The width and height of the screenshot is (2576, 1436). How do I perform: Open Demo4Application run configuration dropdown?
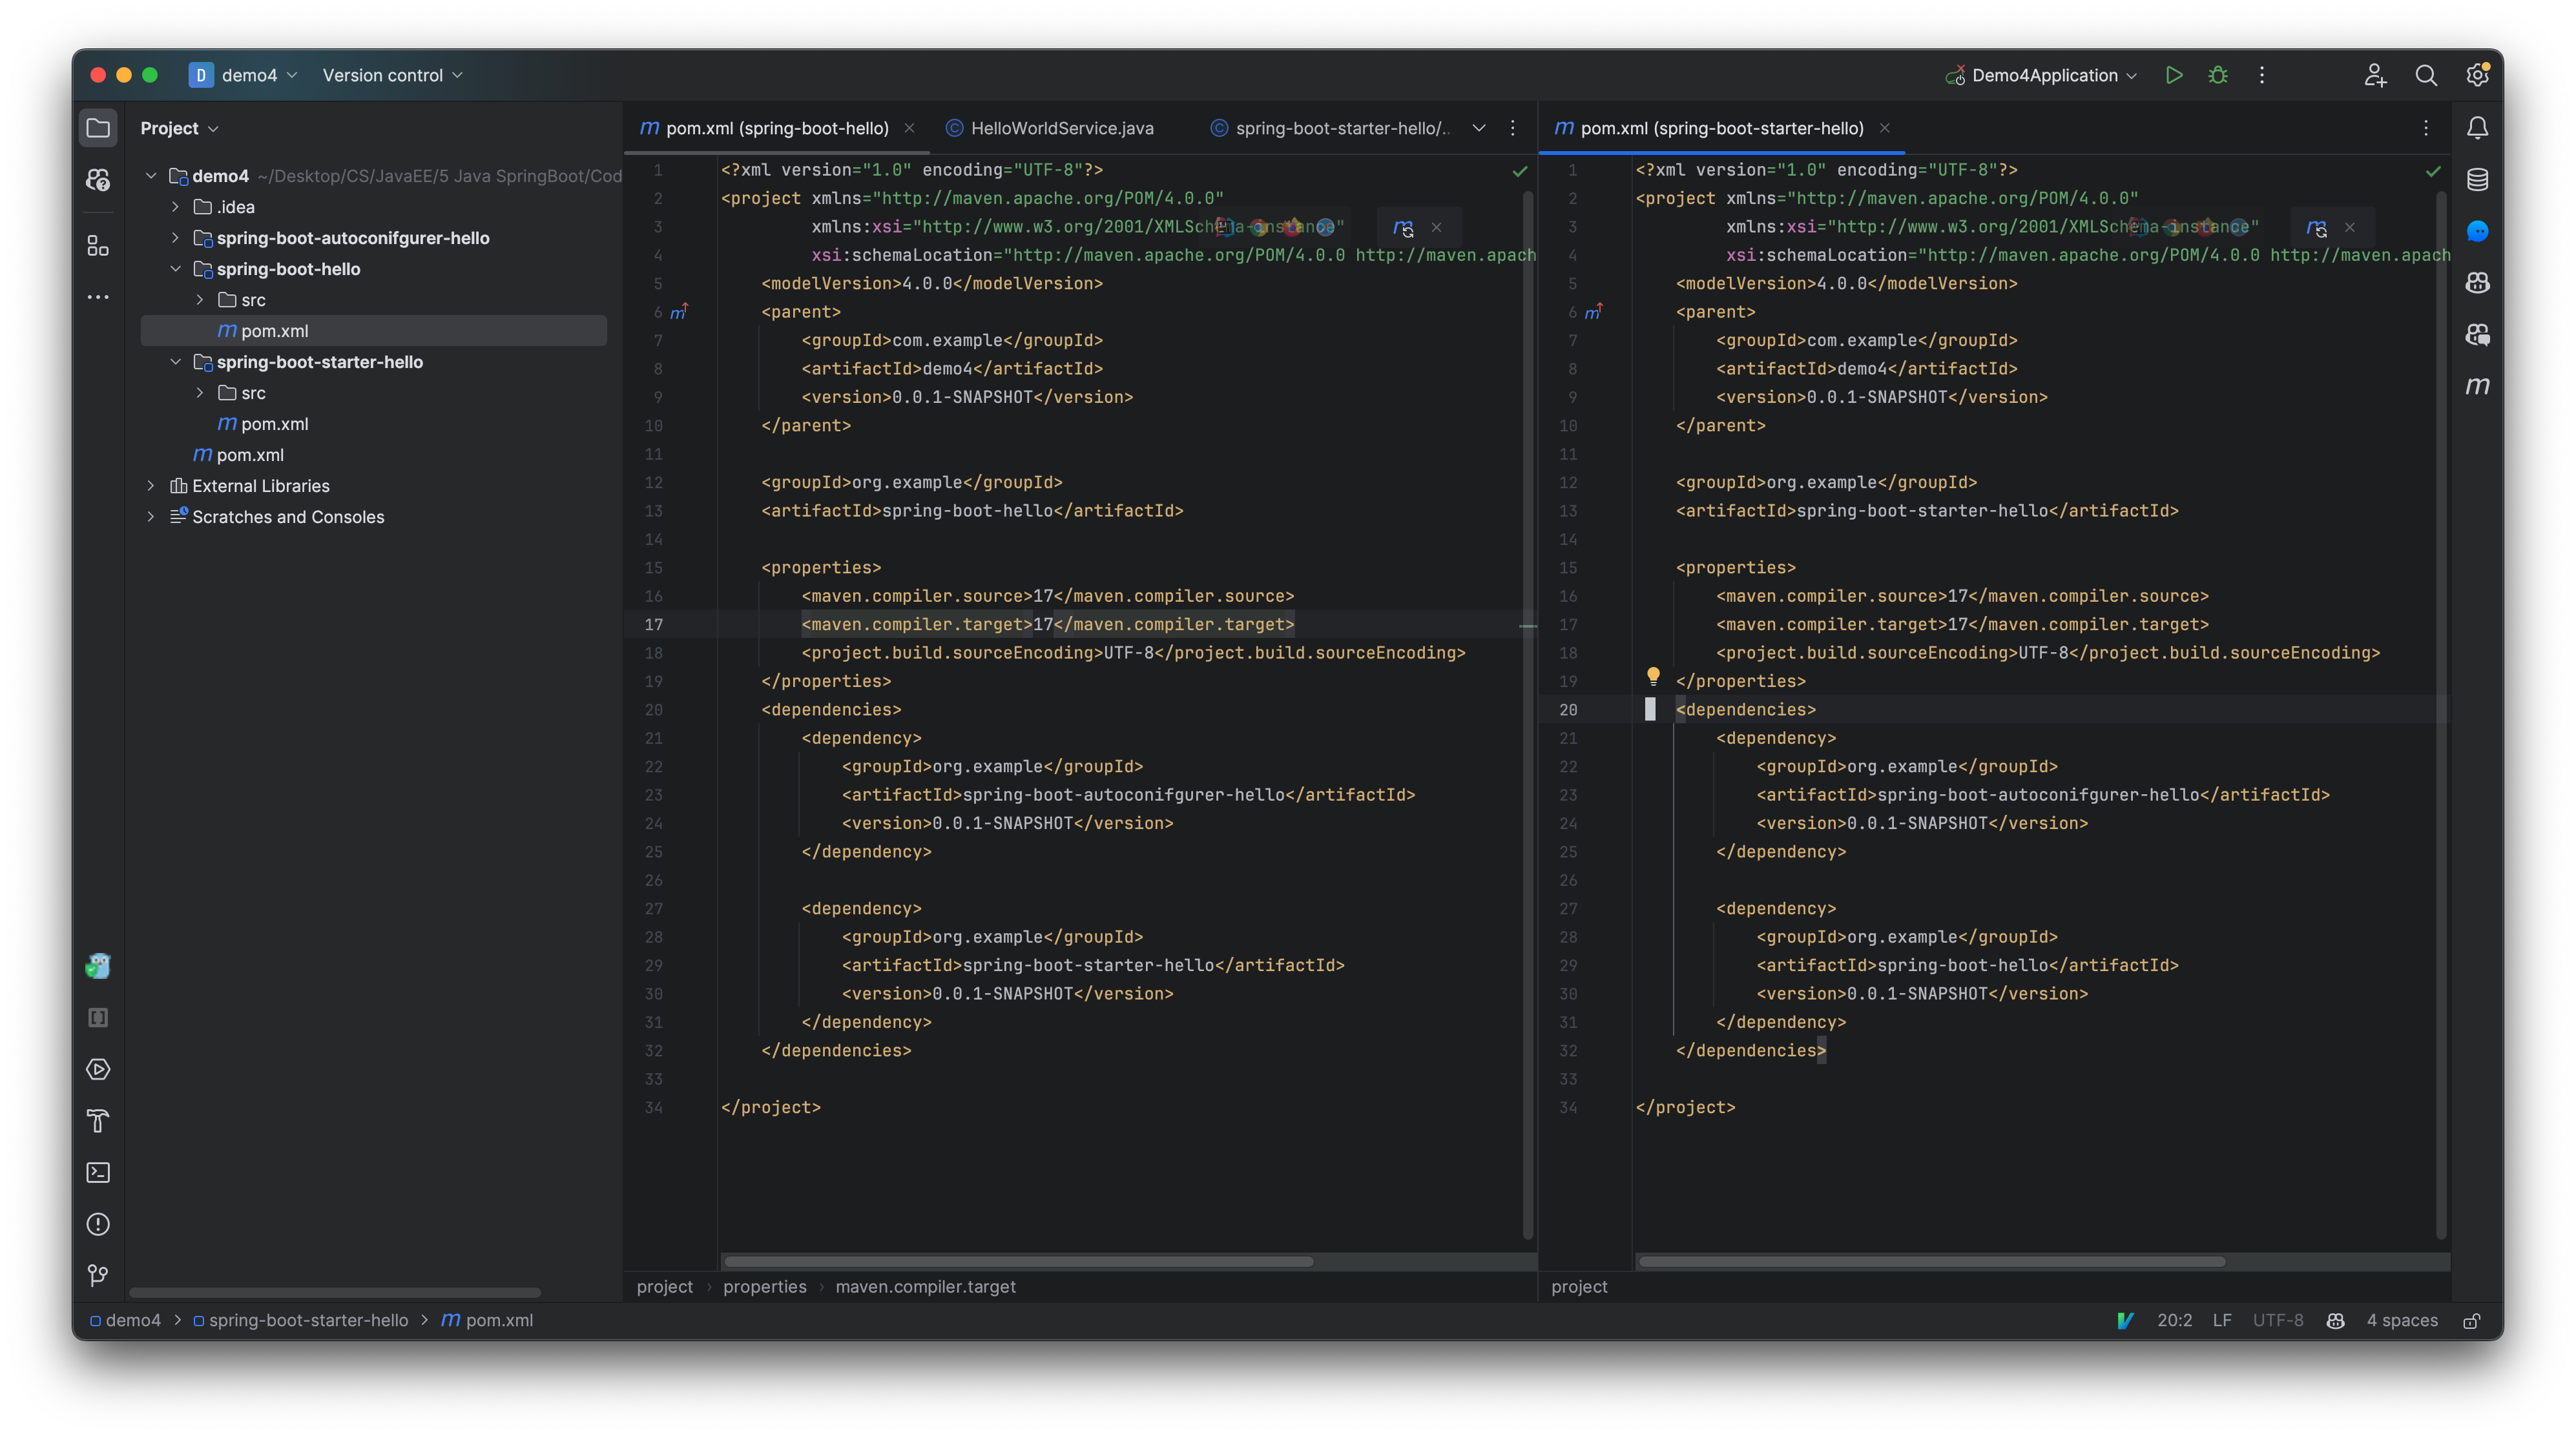(2041, 75)
